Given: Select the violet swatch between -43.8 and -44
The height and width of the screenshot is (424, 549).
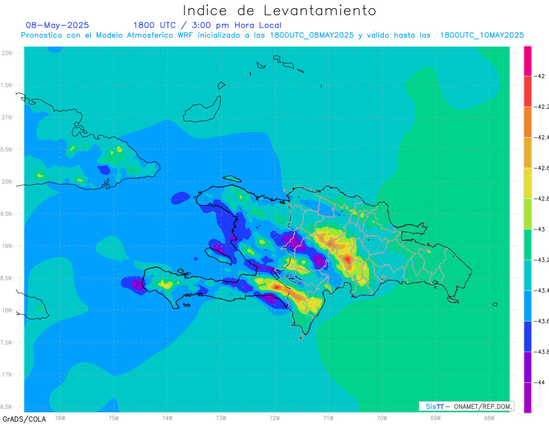Looking at the screenshot, I should point(527,367).
